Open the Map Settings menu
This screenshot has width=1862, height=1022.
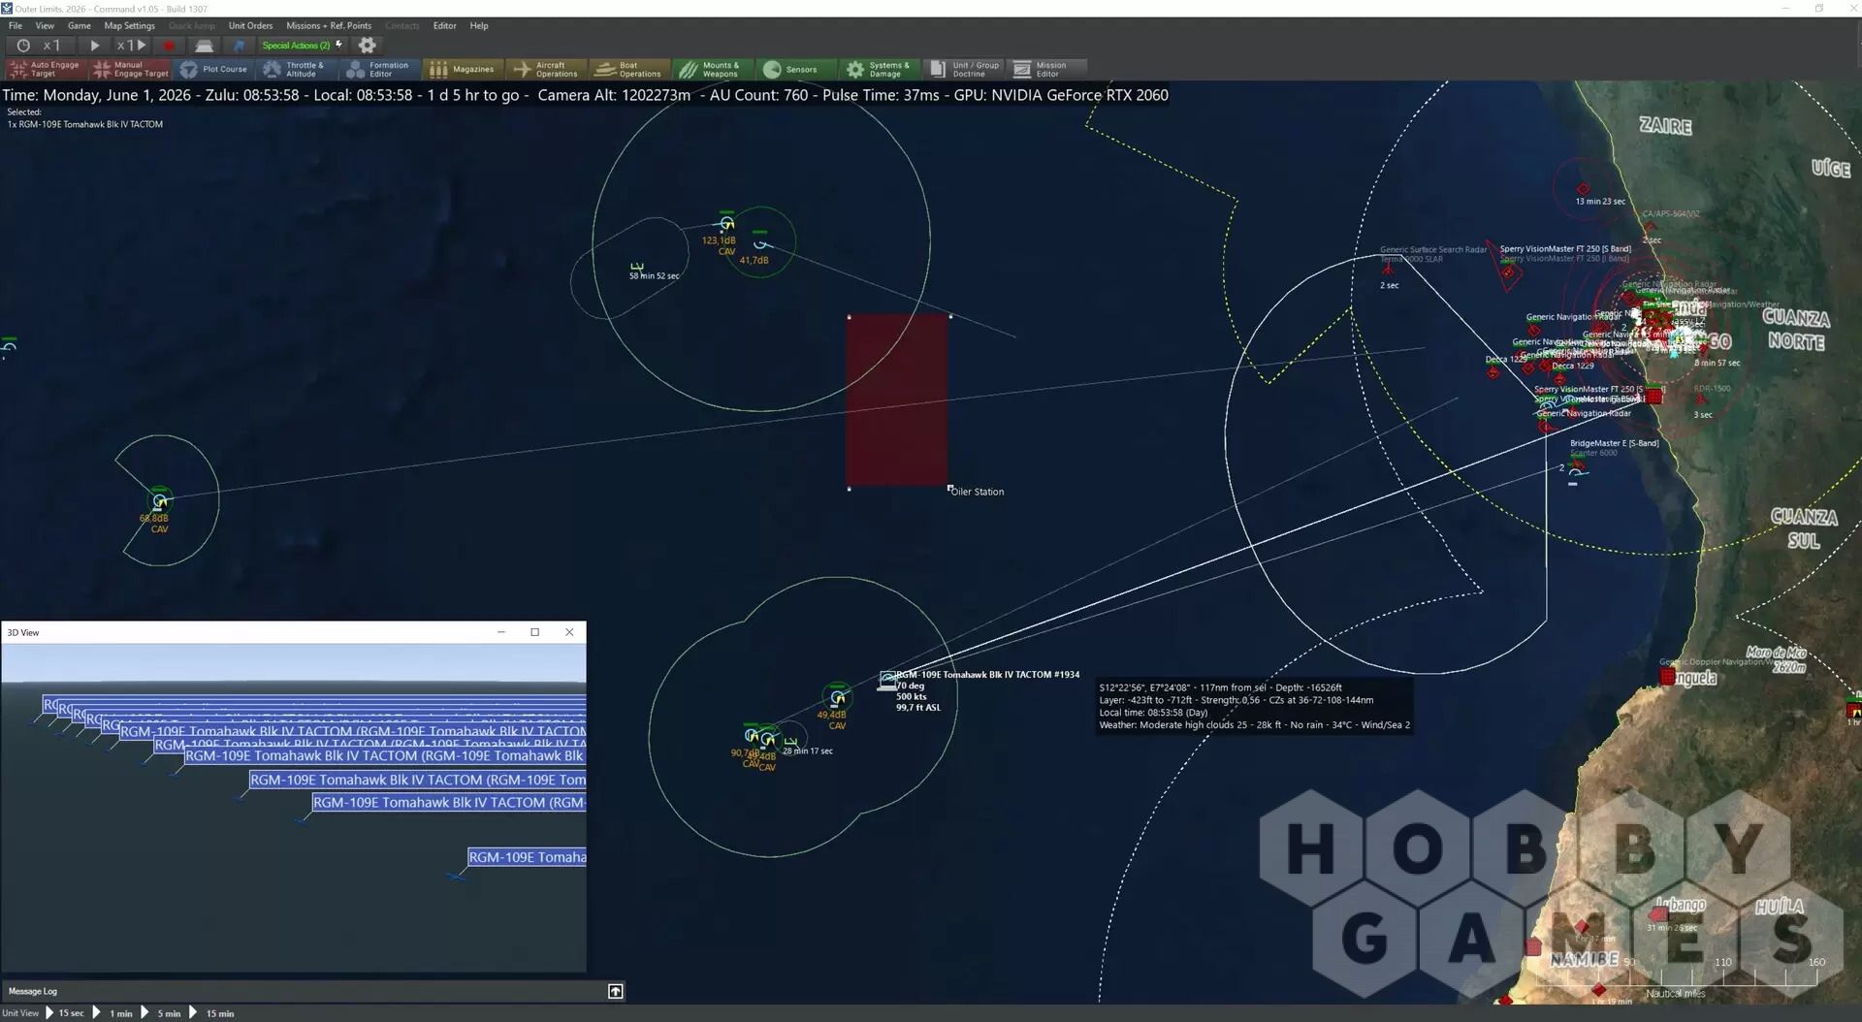pyautogui.click(x=129, y=26)
